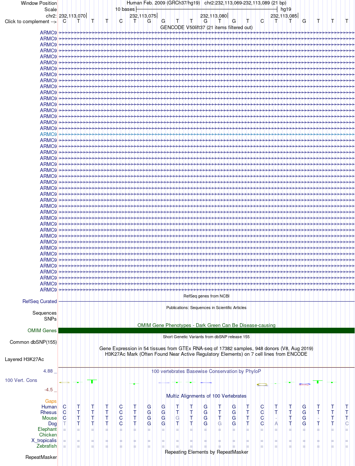Click 'Publications: Sequences in Scientific Articles' title
355x466 pixels.
pyautogui.click(x=206, y=308)
